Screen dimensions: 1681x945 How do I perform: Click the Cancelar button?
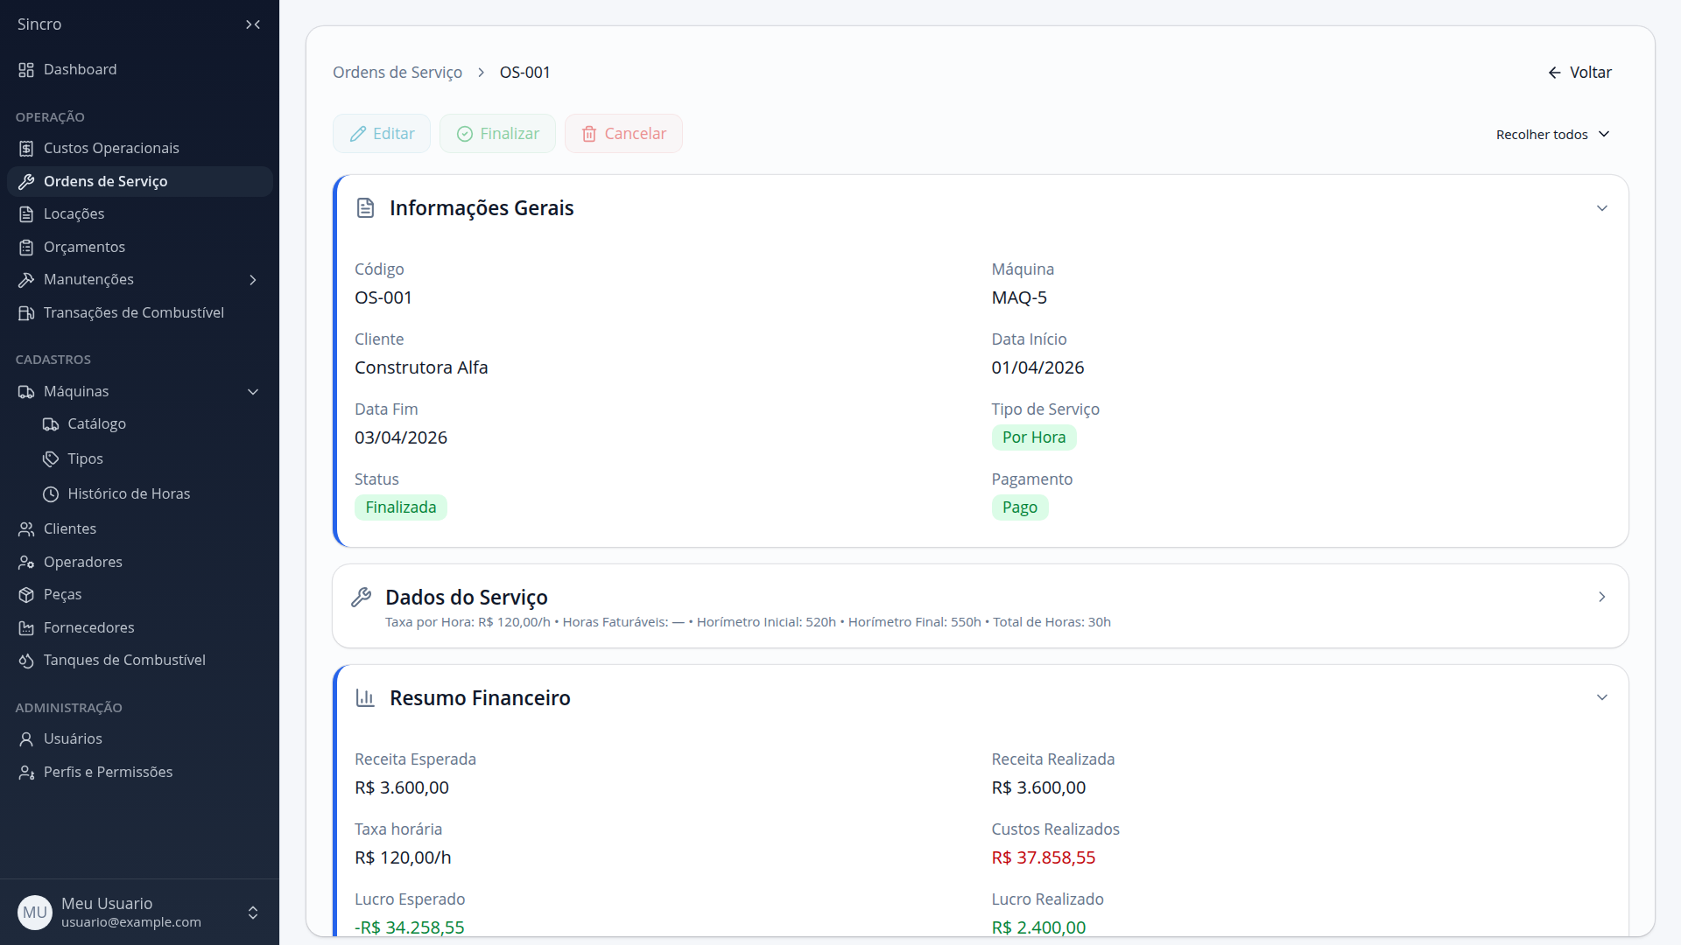pos(623,134)
